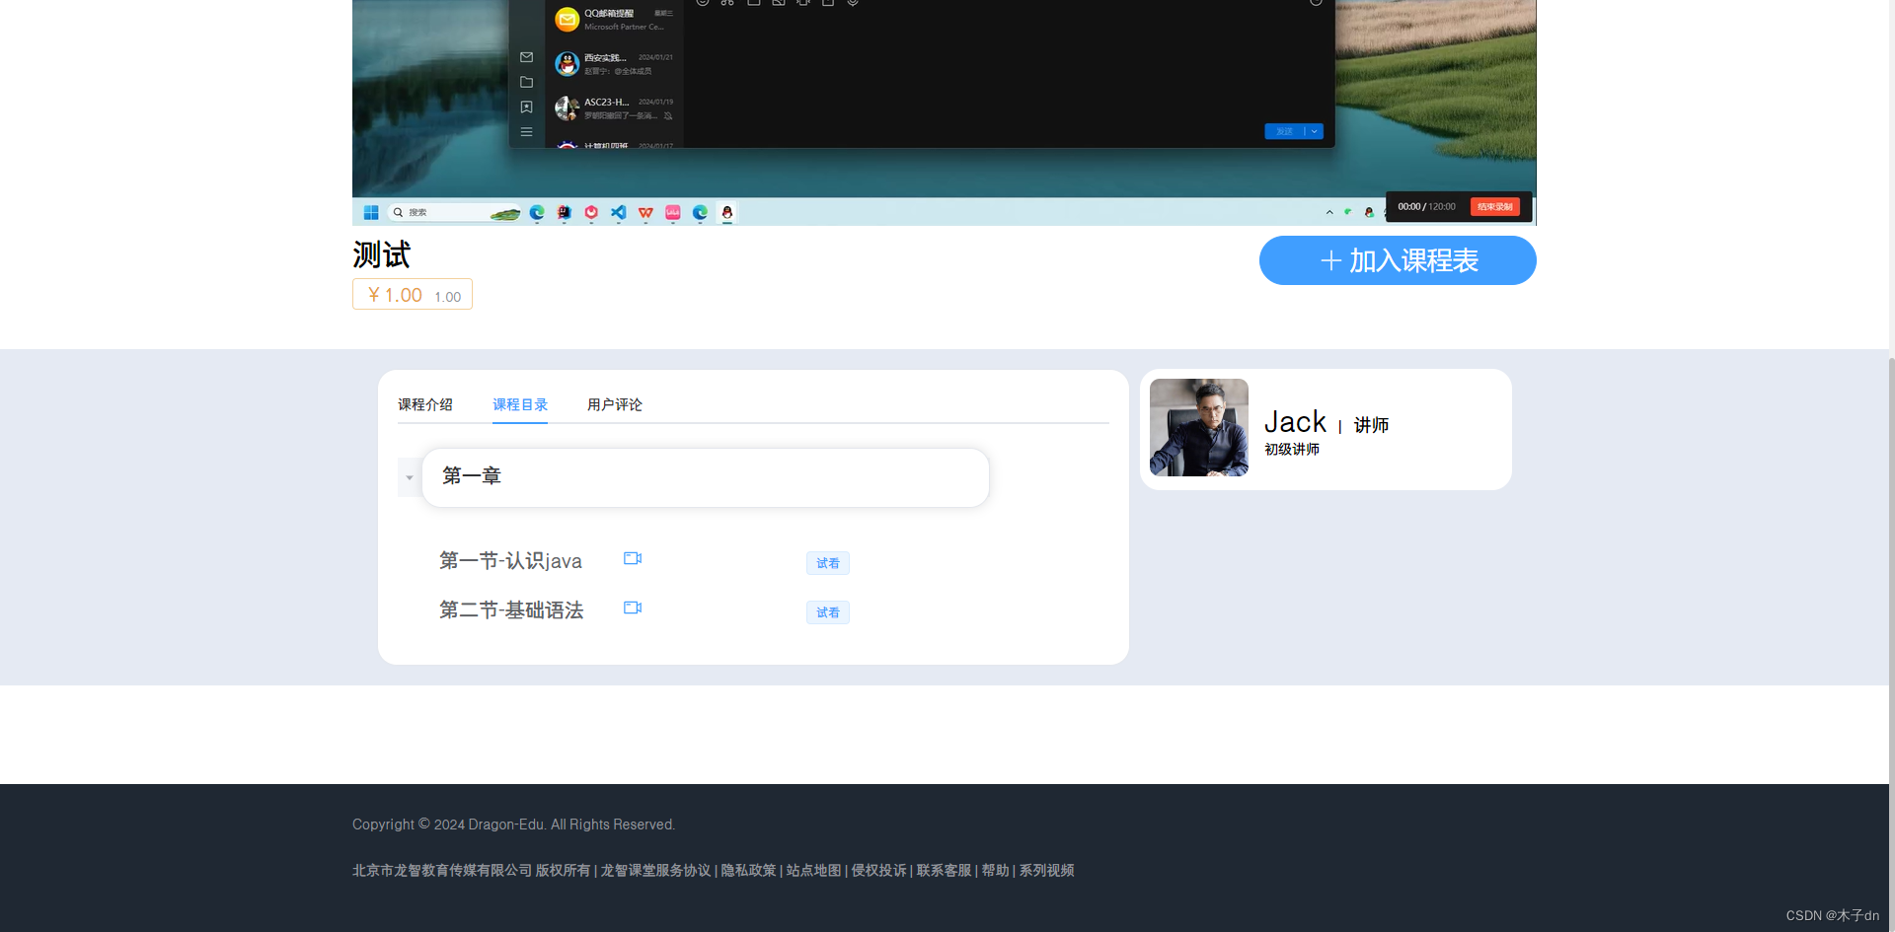Click 试看 for 第二节-基础语法
The height and width of the screenshot is (932, 1895).
(x=828, y=612)
